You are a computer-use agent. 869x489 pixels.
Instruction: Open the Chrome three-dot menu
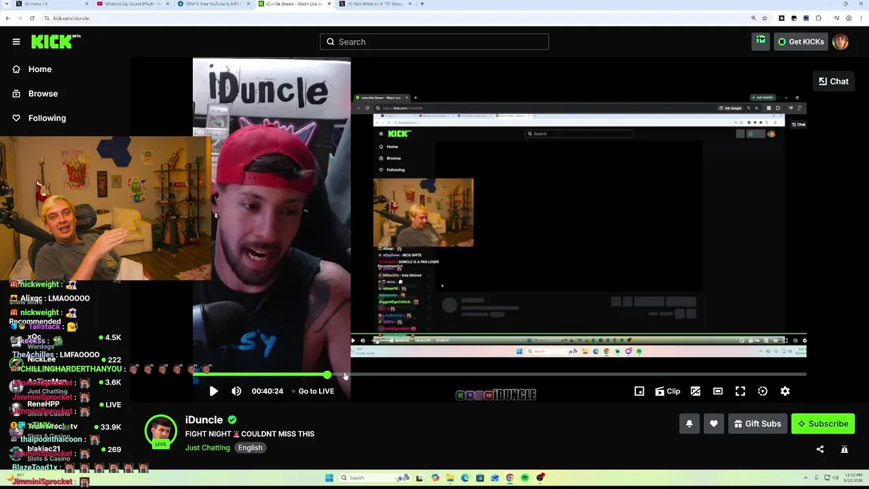[861, 18]
